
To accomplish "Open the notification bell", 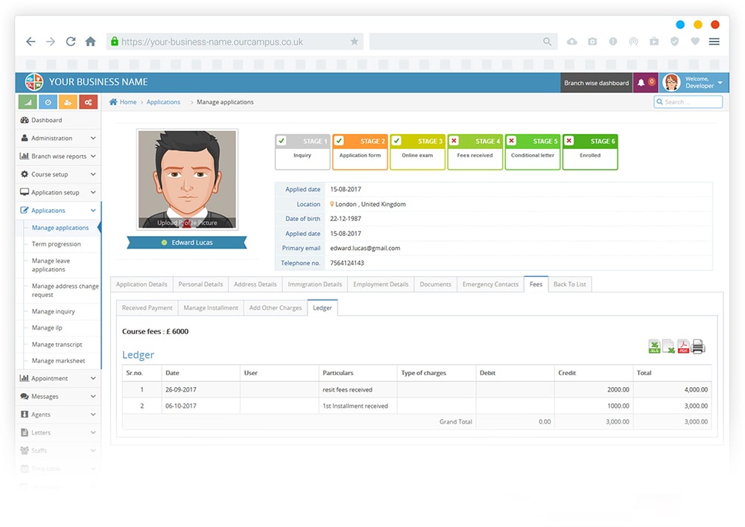I will (x=641, y=83).
